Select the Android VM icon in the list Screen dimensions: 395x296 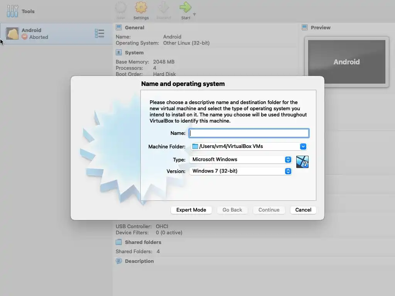12,34
